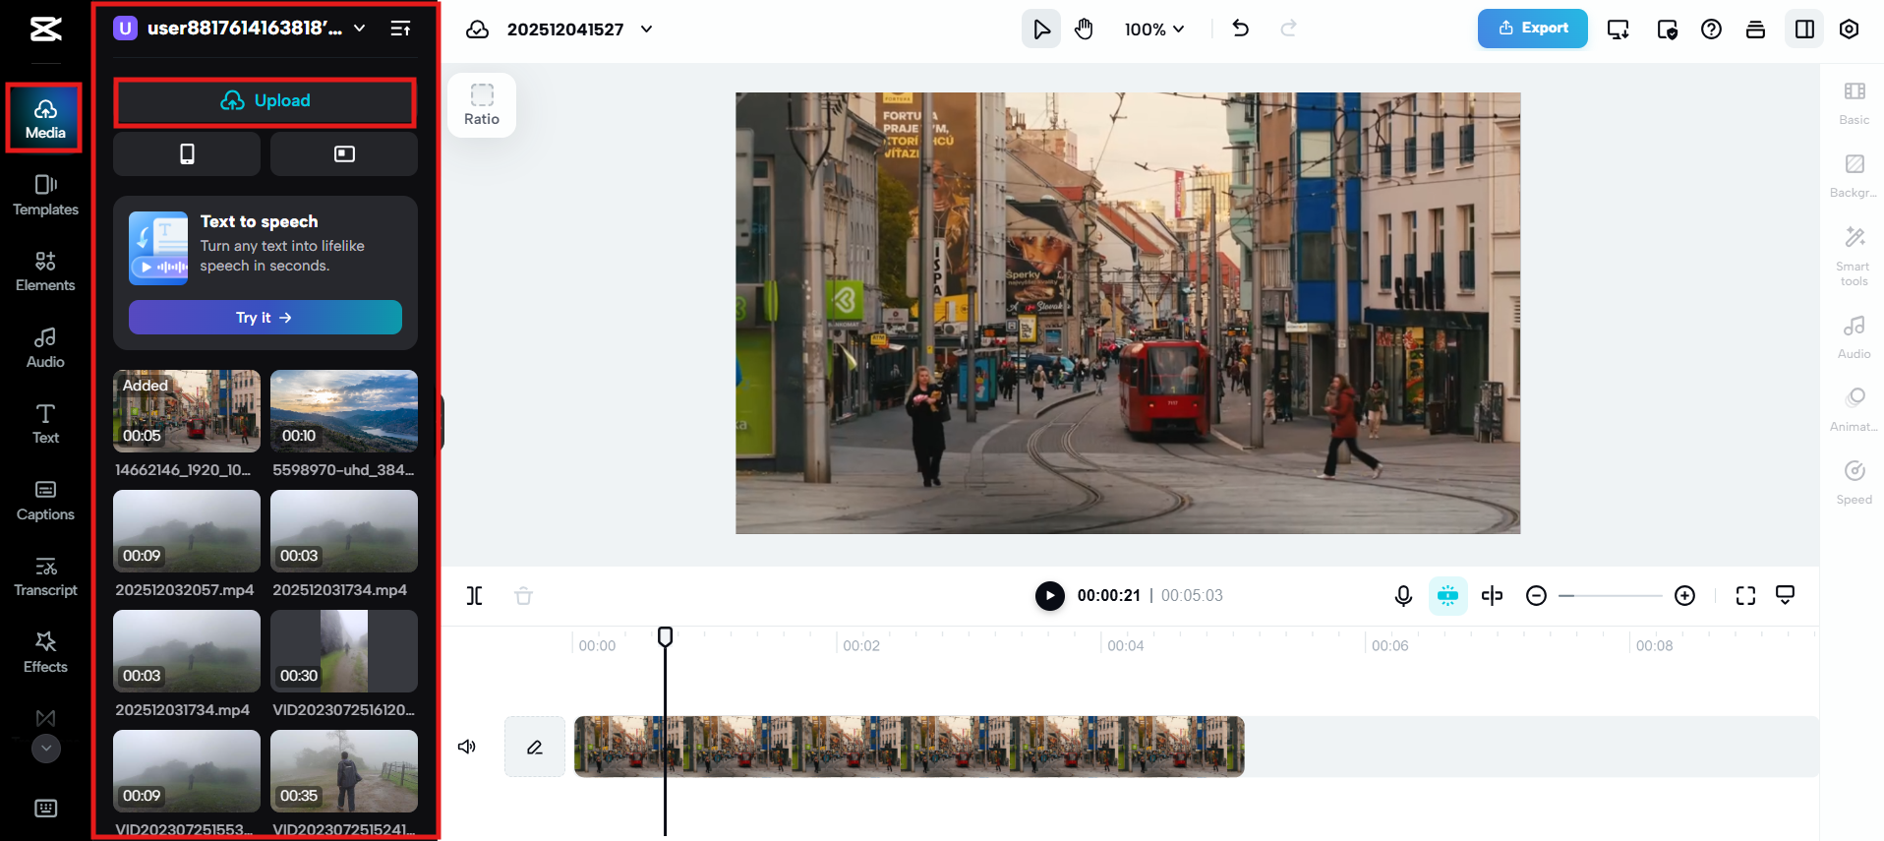
Task: Open Audio properties in right panel
Action: (1855, 337)
